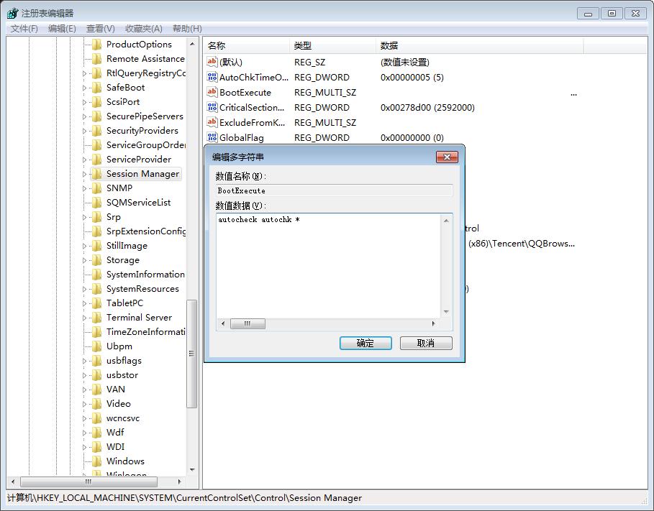The height and width of the screenshot is (511, 654).
Task: Expand the SafeBoot tree node
Action: (84, 88)
